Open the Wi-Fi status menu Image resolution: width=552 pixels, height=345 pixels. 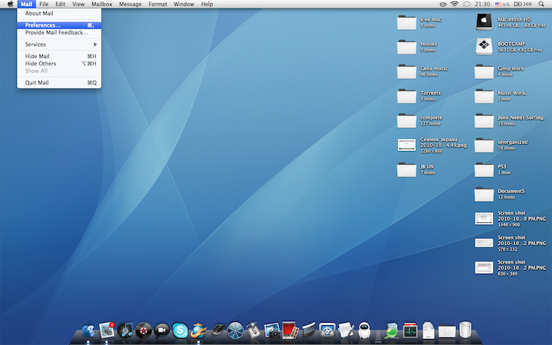coord(455,5)
